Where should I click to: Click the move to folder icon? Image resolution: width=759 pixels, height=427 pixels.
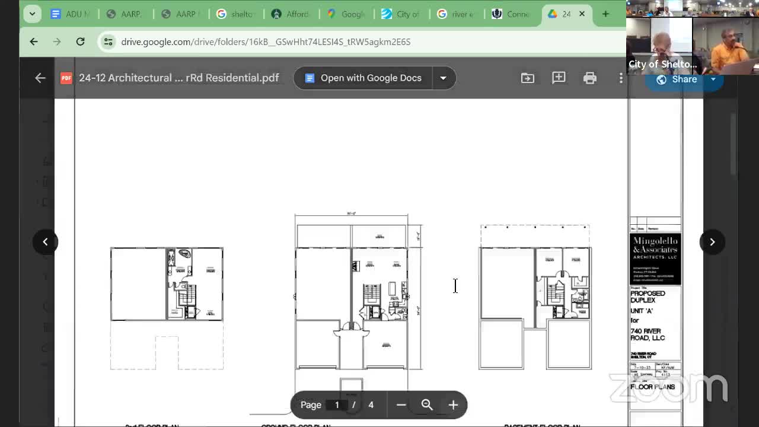527,78
